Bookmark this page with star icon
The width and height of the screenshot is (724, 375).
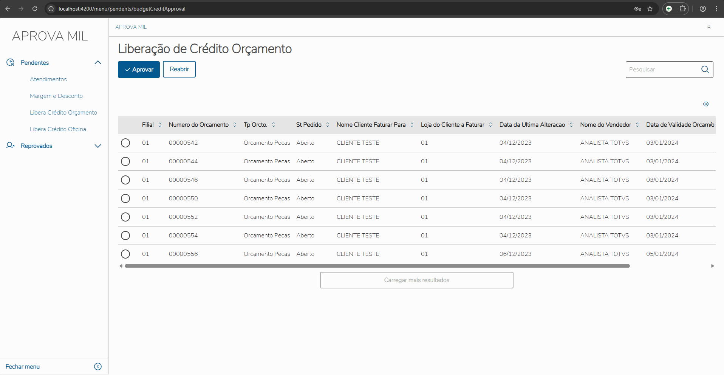[650, 9]
